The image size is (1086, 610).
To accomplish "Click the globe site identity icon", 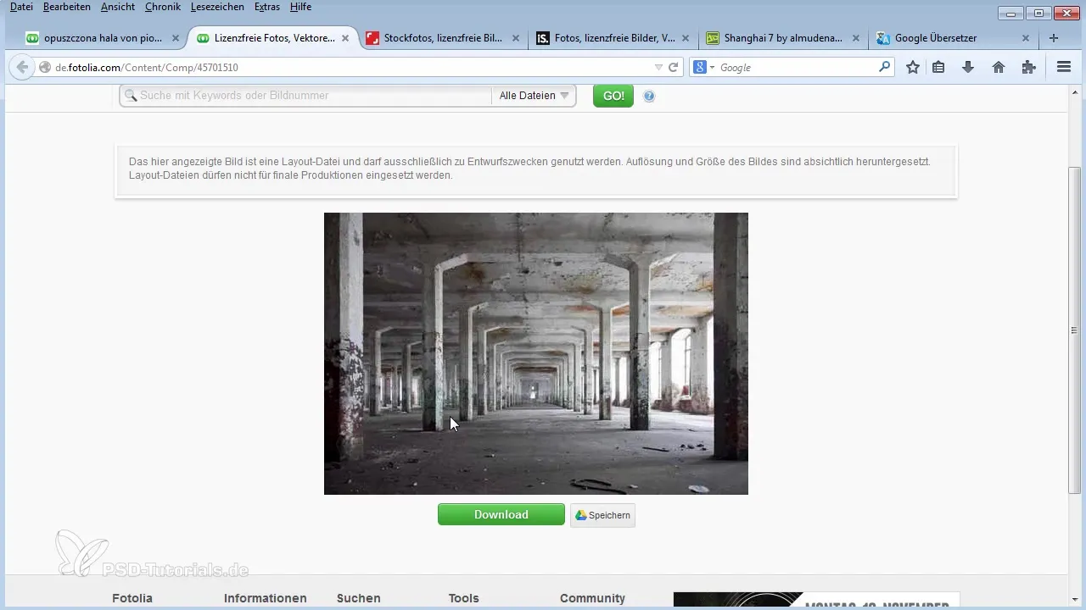I will pyautogui.click(x=46, y=67).
